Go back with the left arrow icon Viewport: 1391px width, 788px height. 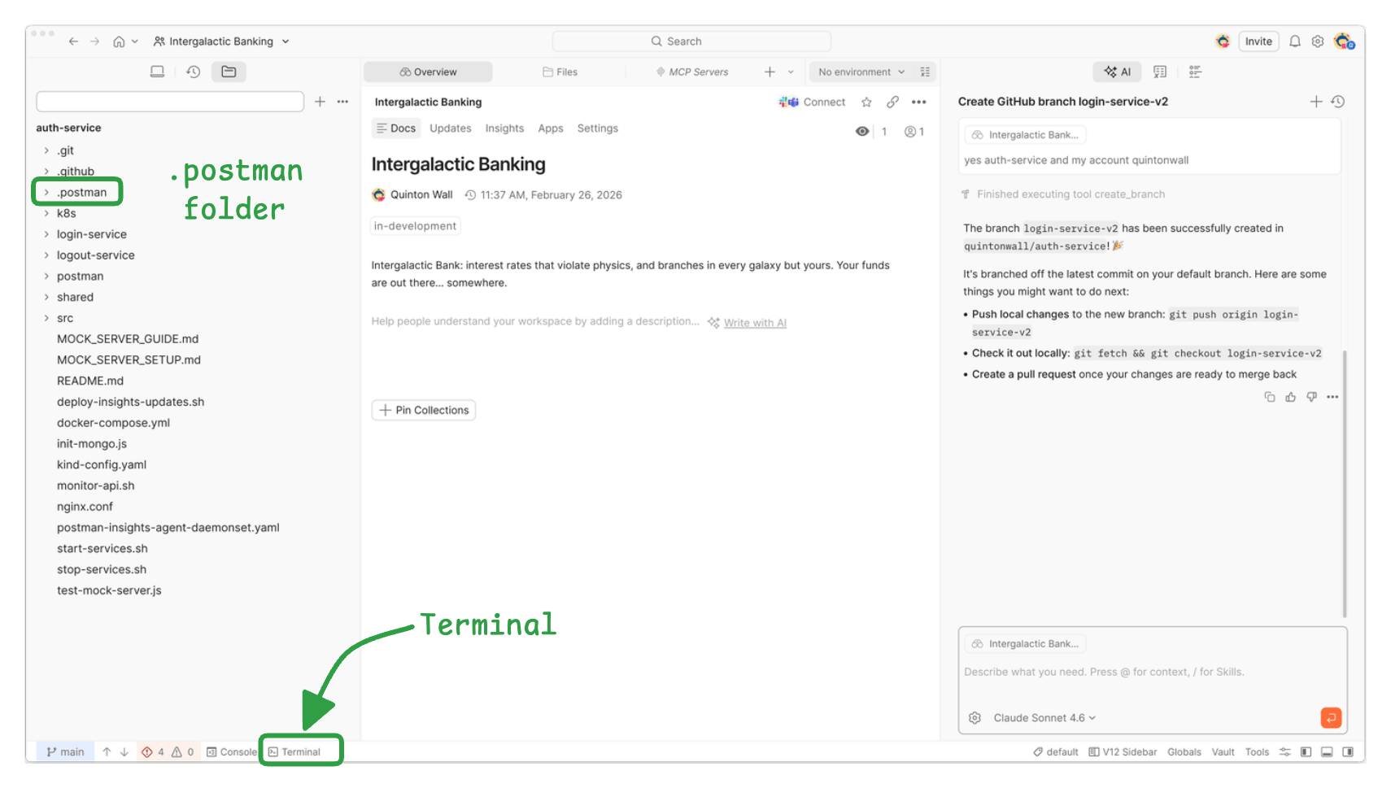pyautogui.click(x=73, y=41)
